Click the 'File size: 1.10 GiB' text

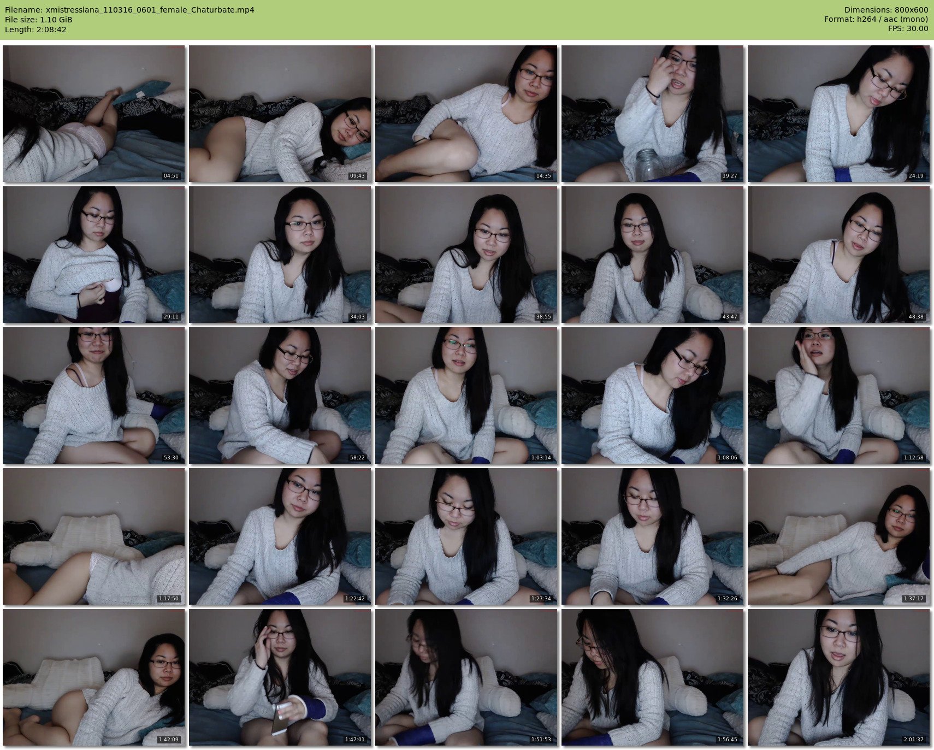[39, 20]
